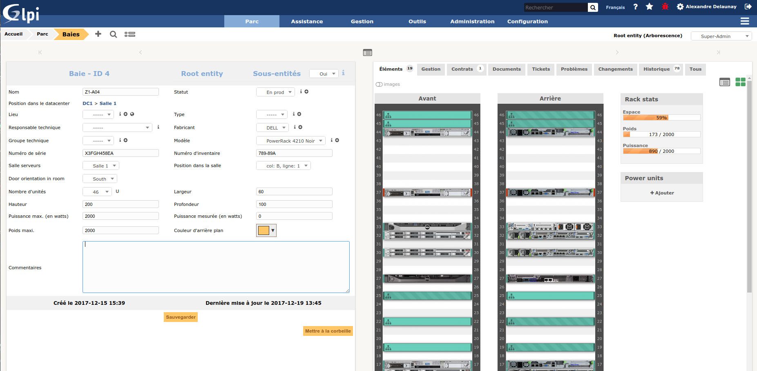Image resolution: width=757 pixels, height=371 pixels.
Task: Expand the Statut dropdown showing En prod
Action: click(x=275, y=92)
